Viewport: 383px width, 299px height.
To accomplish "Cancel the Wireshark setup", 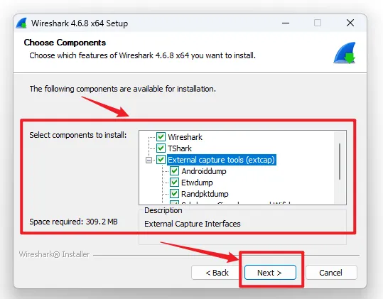I will pos(330,273).
